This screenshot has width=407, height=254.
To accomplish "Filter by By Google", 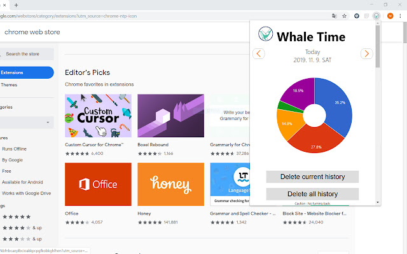I will [x=13, y=160].
